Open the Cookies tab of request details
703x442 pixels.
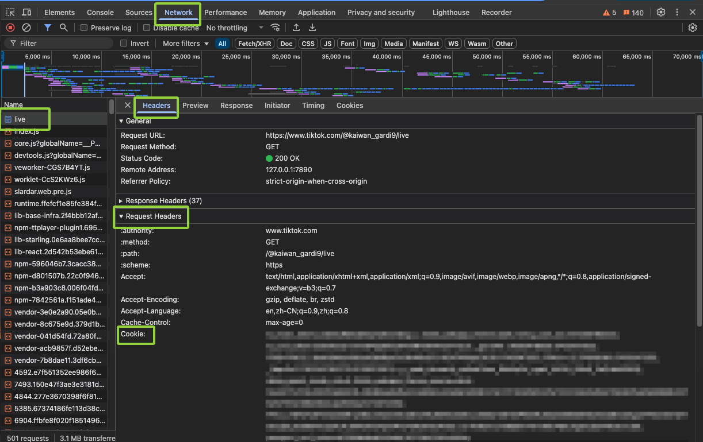click(350, 106)
